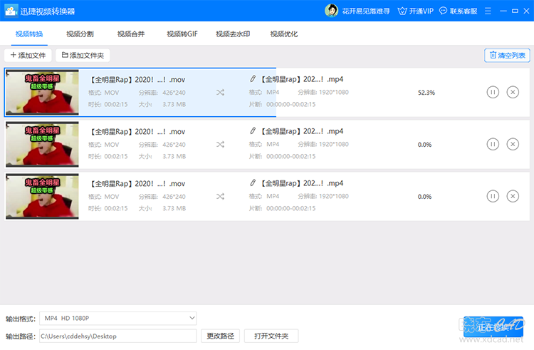Open 联系客服 customer service chat
534x350 pixels.
(x=458, y=11)
